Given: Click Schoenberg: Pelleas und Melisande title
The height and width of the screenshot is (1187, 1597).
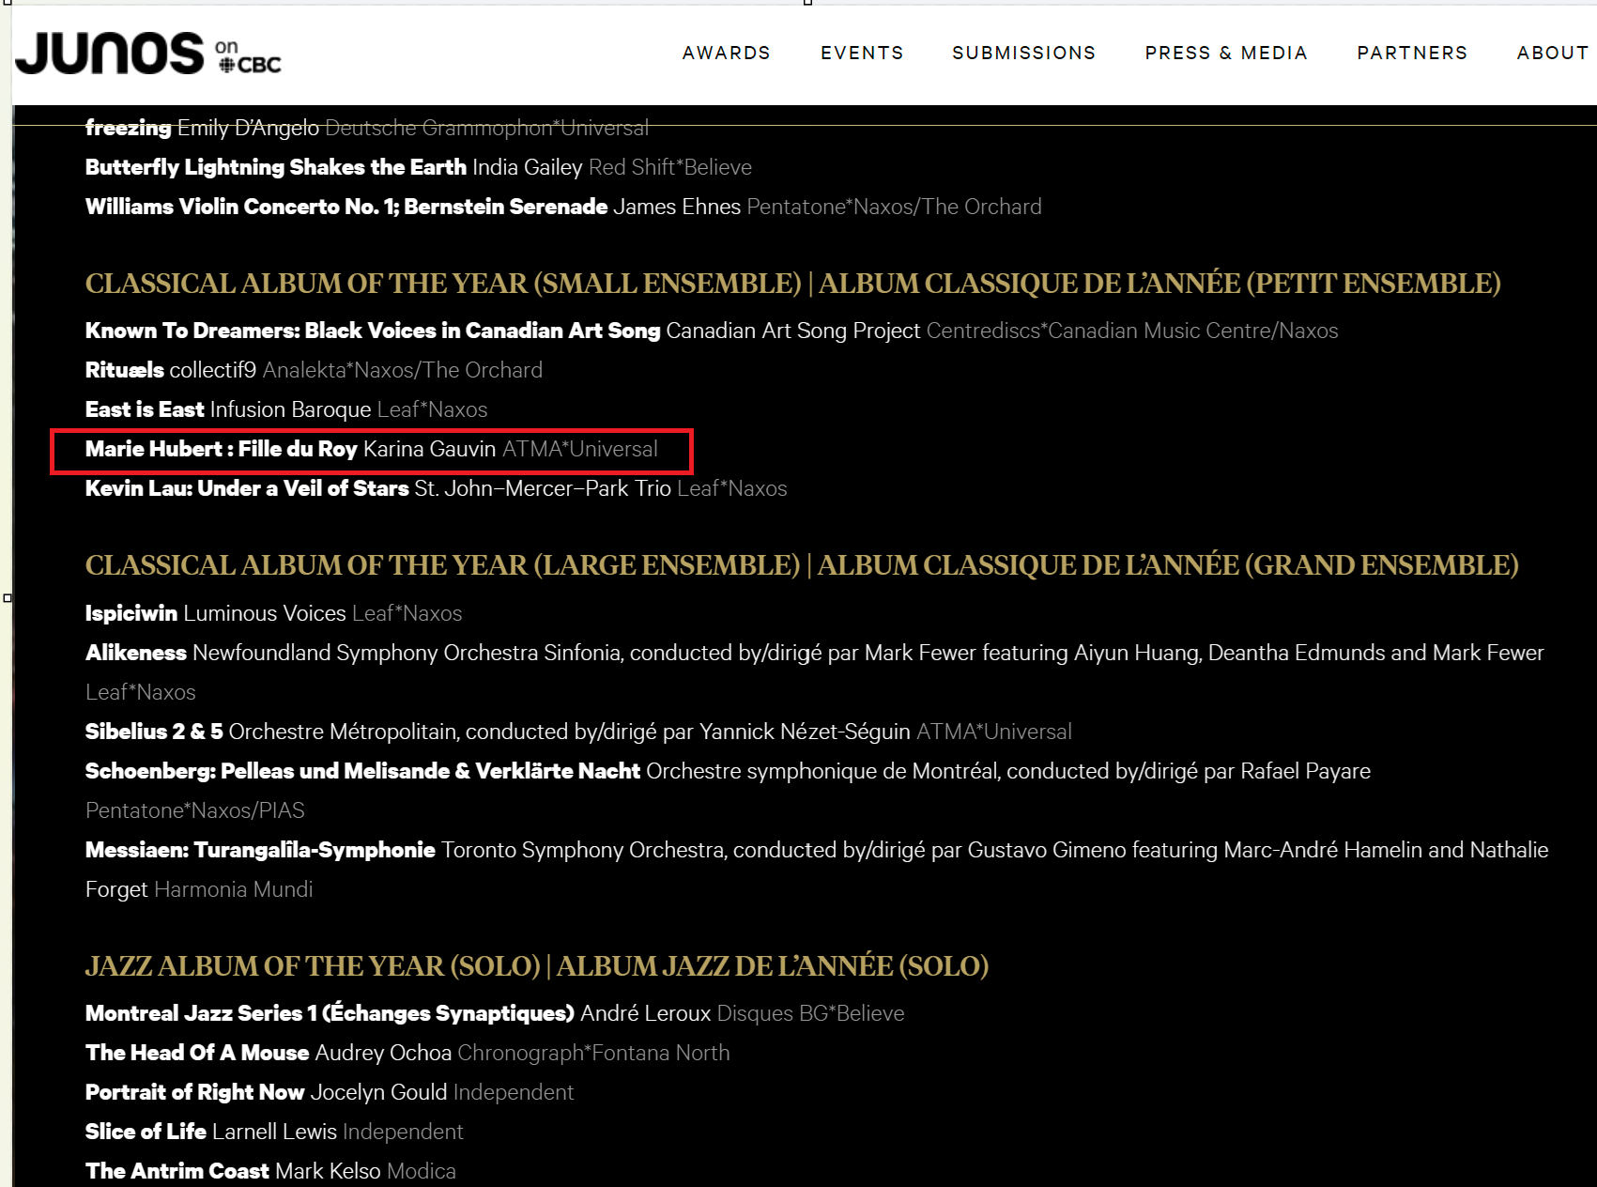Looking at the screenshot, I should click(x=362, y=771).
